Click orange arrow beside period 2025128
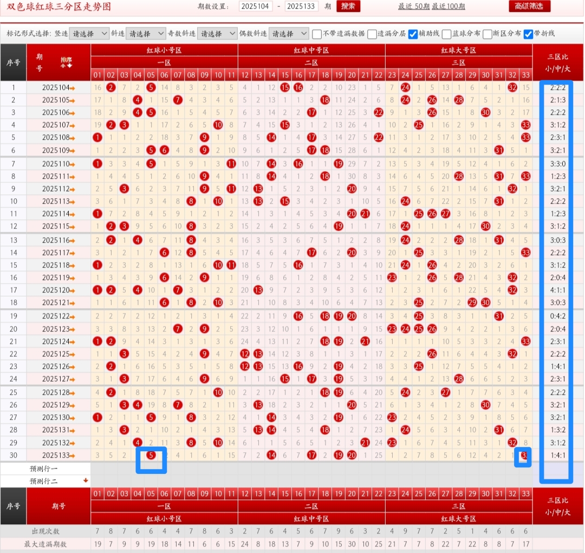Screen dimensions: 585x553 73,393
